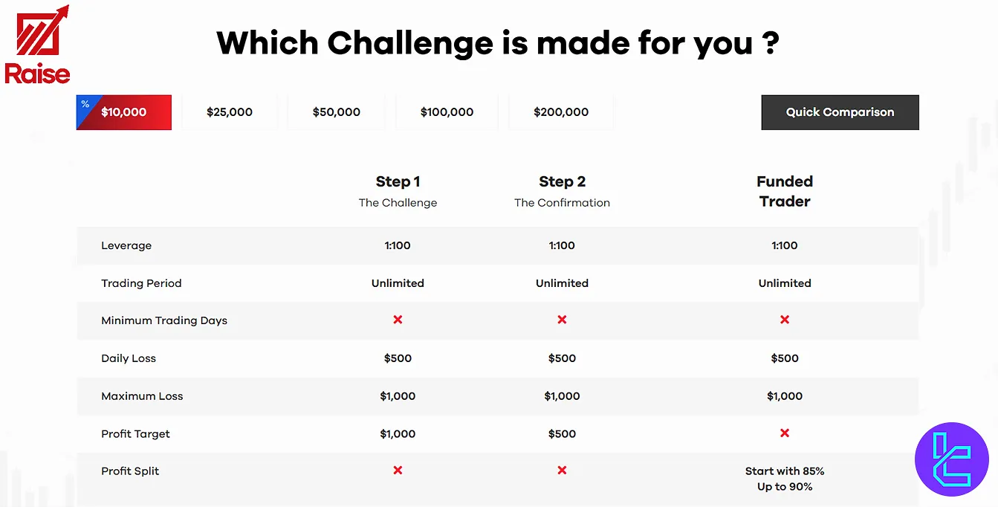998x507 pixels.
Task: Click Step 1 Minimum Trading Days red X
Action: [398, 320]
